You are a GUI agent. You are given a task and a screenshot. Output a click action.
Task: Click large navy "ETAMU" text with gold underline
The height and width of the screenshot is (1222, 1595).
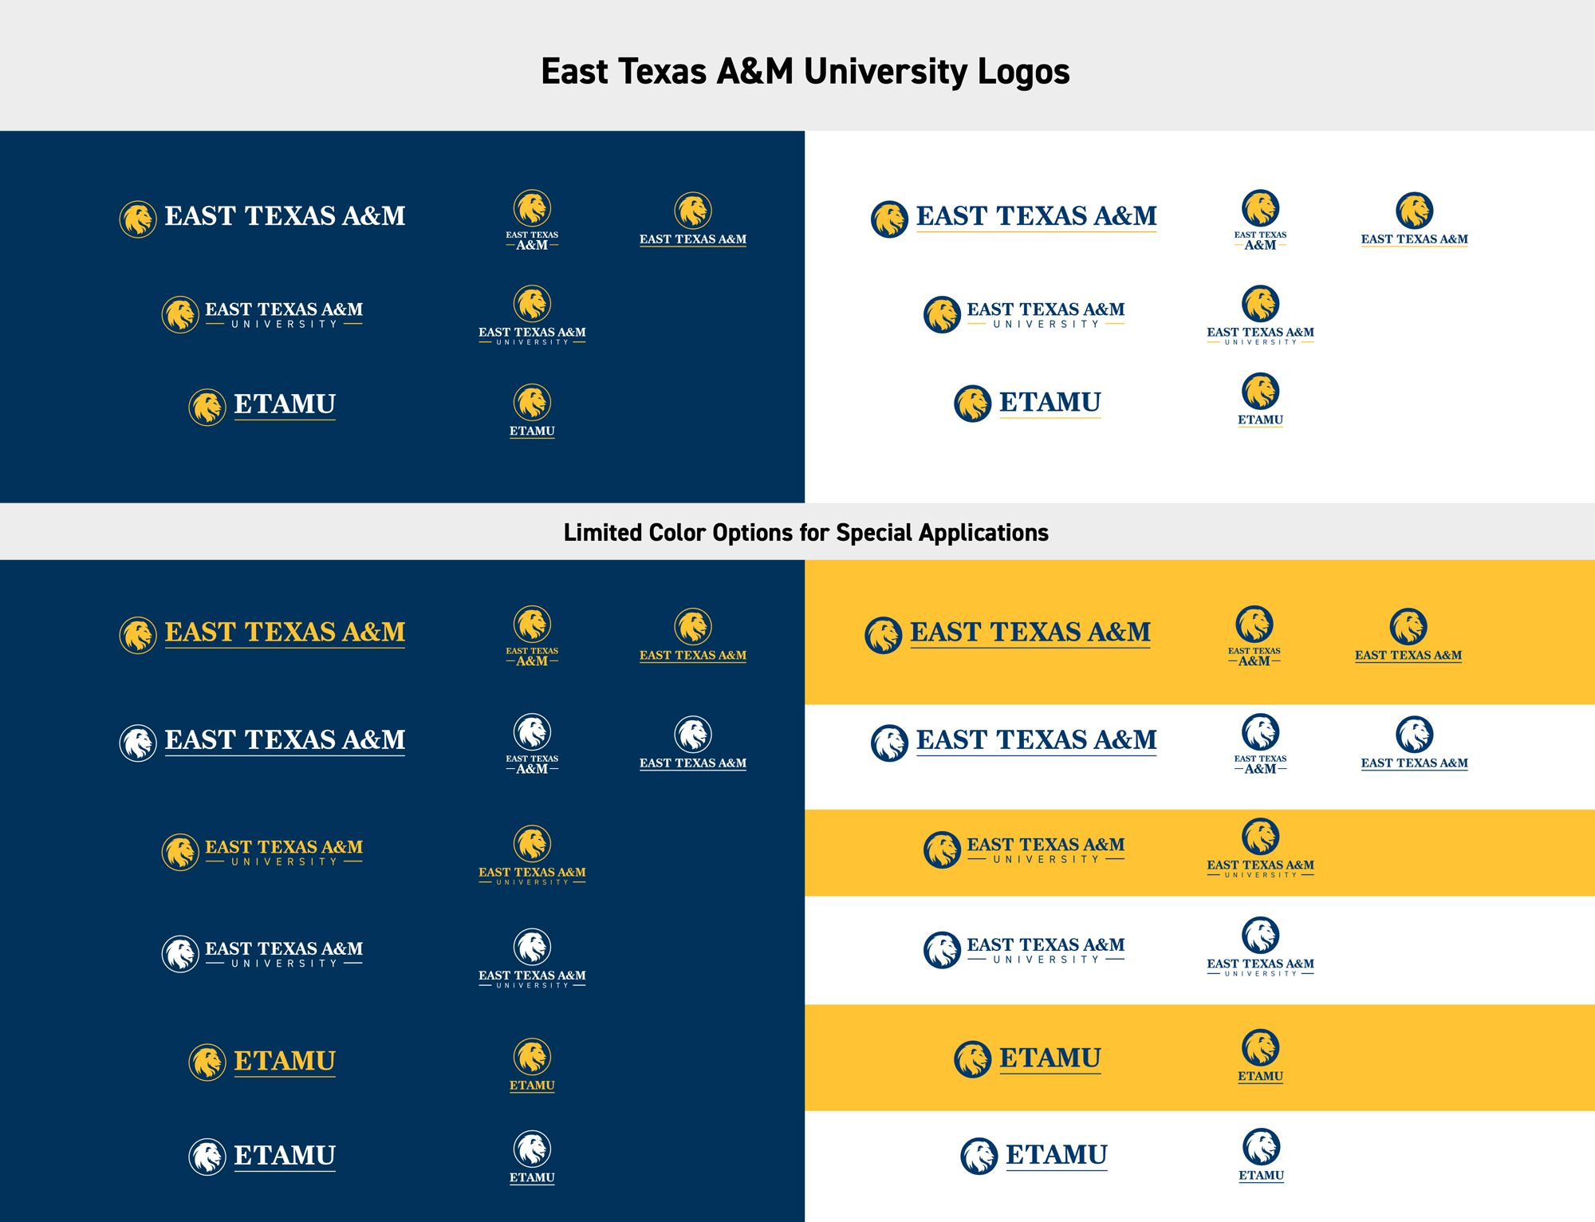(1050, 402)
